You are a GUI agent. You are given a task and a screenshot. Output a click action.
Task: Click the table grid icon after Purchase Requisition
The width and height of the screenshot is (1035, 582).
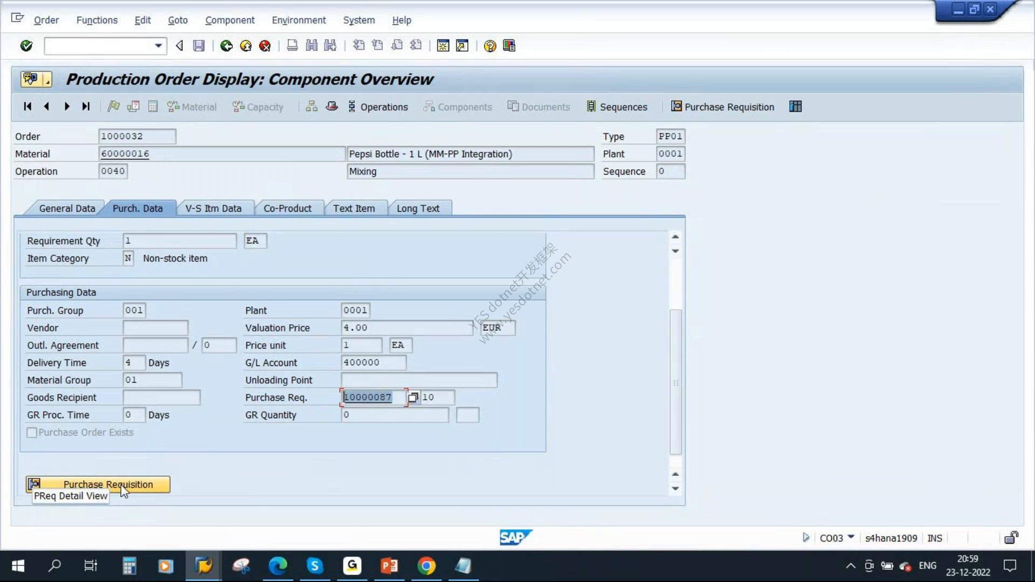[x=795, y=107]
